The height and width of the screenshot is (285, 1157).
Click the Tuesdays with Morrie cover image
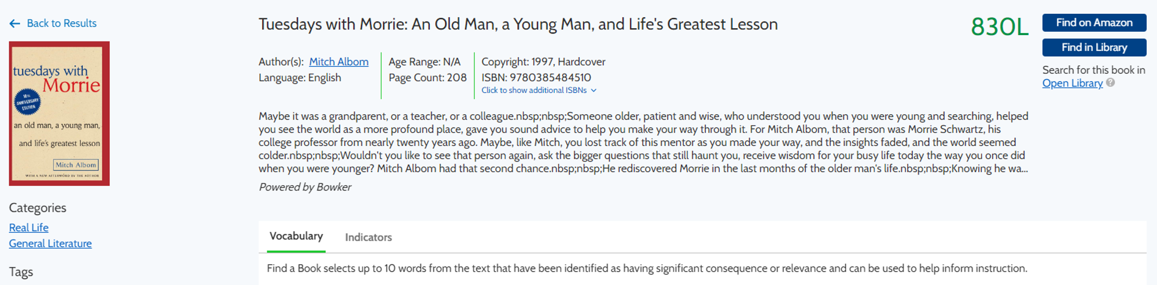[60, 114]
